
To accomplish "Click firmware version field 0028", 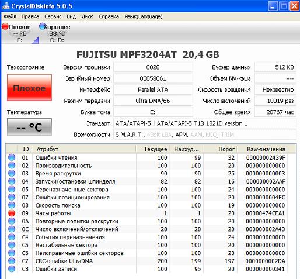I will (x=153, y=67).
